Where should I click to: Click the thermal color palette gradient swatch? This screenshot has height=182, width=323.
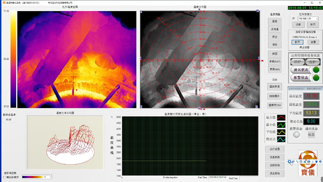[x=33, y=177]
